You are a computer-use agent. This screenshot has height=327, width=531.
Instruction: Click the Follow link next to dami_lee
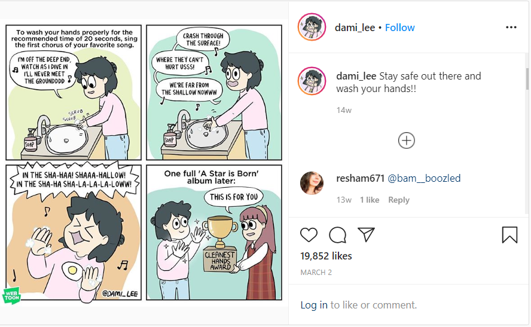pos(399,27)
